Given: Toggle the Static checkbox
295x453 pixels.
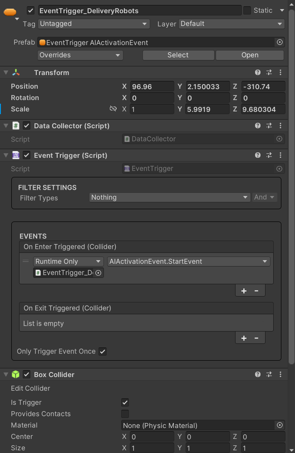Looking at the screenshot, I should (247, 10).
